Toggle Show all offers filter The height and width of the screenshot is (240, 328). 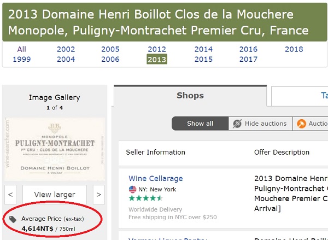200,124
